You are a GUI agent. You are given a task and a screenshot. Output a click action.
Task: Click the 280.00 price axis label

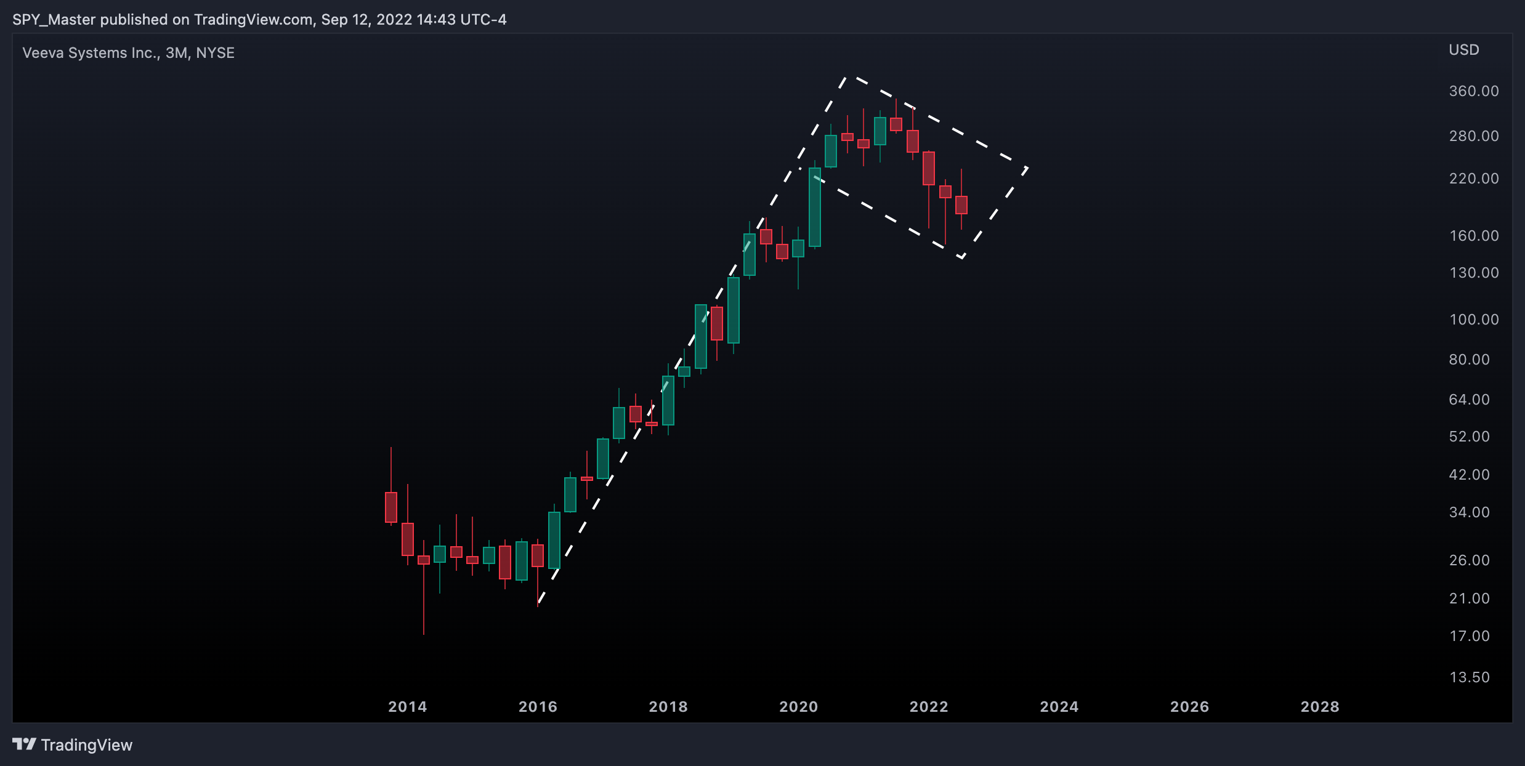(x=1474, y=136)
